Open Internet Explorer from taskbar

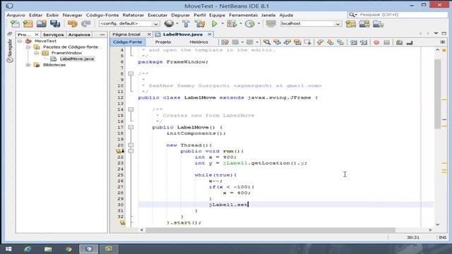(x=28, y=249)
